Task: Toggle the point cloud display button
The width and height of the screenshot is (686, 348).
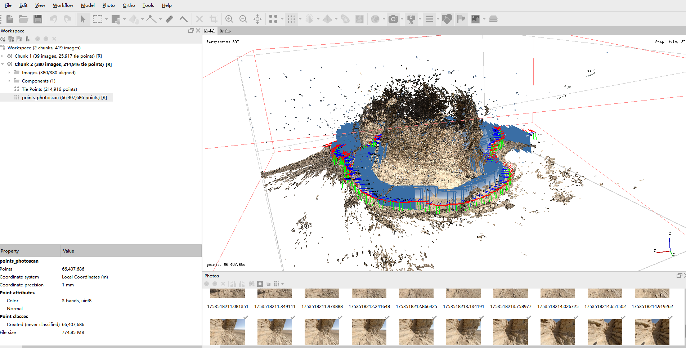Action: pos(291,19)
